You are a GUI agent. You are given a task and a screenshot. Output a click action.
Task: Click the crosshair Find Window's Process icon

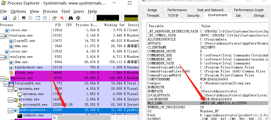pyautogui.click(x=78, y=18)
